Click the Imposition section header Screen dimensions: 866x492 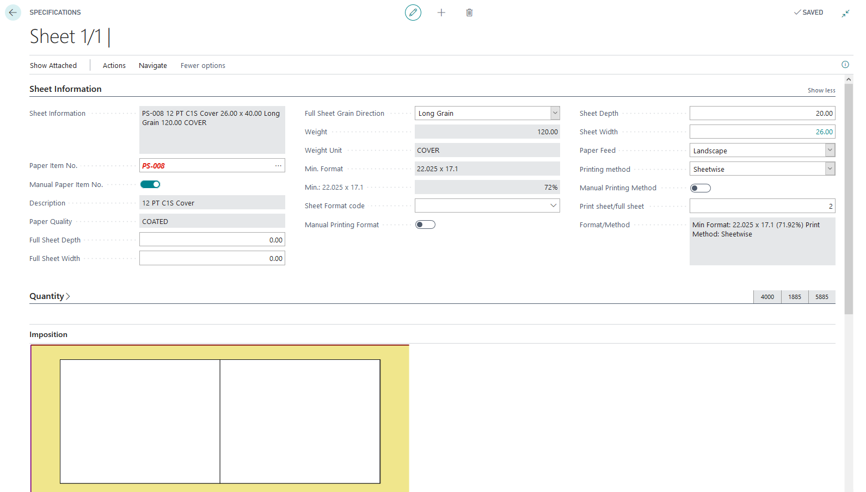pyautogui.click(x=48, y=334)
